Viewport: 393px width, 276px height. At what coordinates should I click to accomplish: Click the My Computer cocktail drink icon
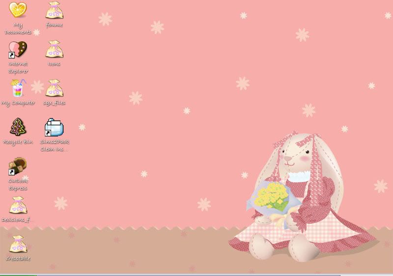pyautogui.click(x=18, y=88)
